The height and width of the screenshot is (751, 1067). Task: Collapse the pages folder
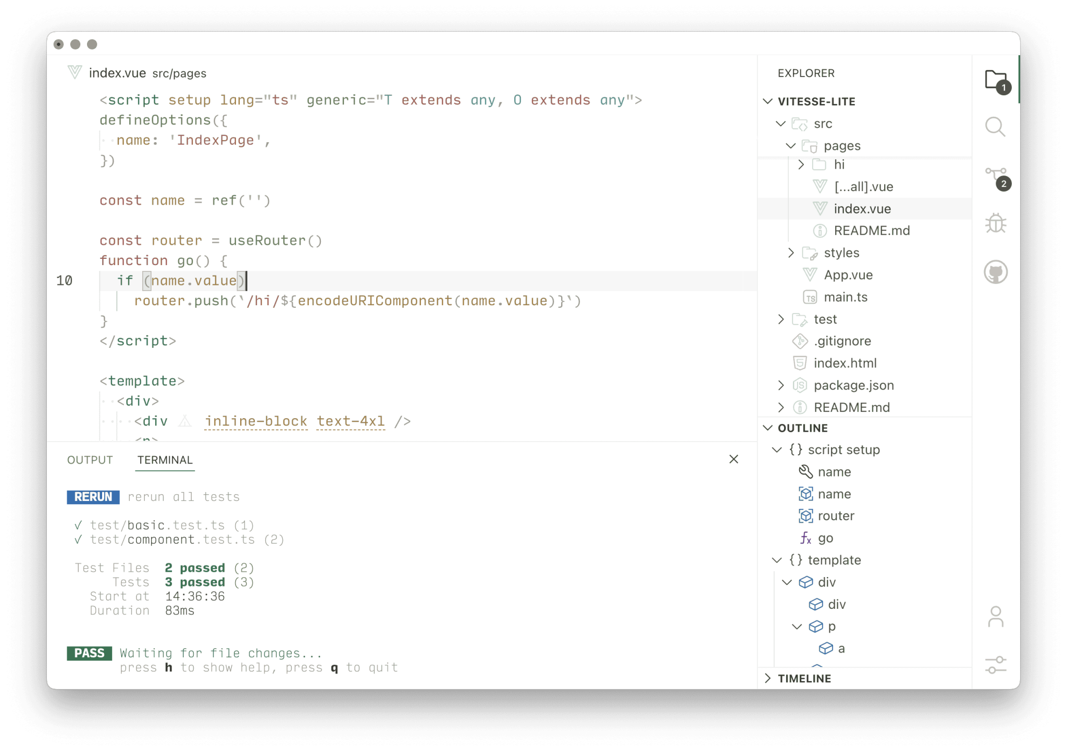point(790,146)
